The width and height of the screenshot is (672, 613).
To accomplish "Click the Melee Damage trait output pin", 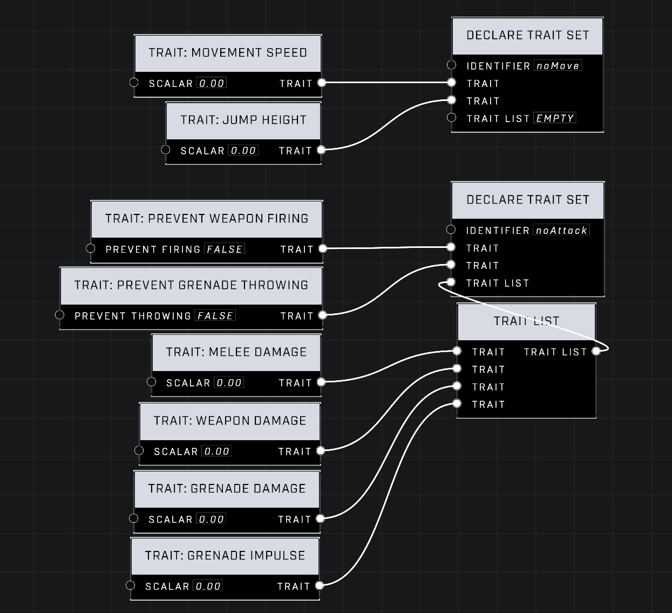I will (321, 382).
